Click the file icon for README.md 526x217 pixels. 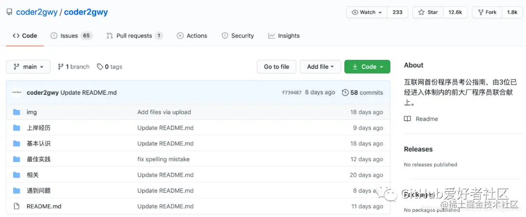17,206
